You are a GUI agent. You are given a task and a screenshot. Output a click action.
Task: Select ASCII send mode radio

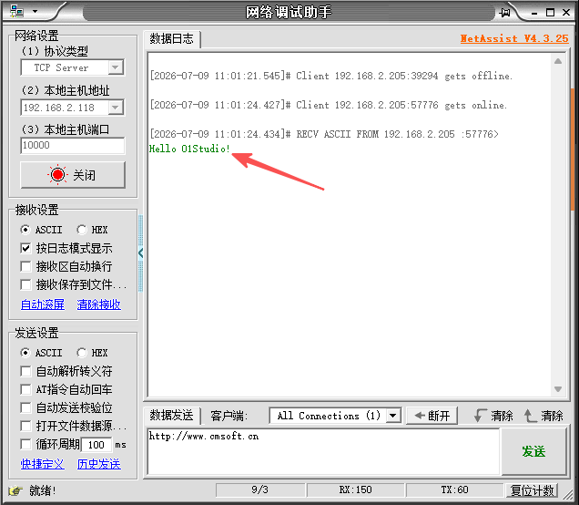click(x=25, y=353)
